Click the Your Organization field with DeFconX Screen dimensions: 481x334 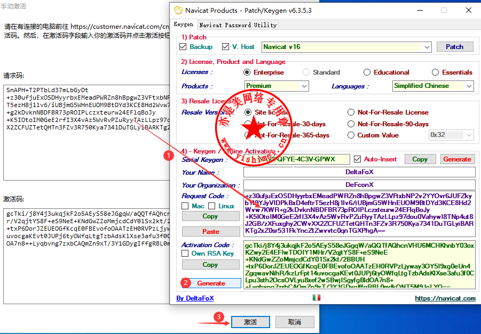click(359, 185)
